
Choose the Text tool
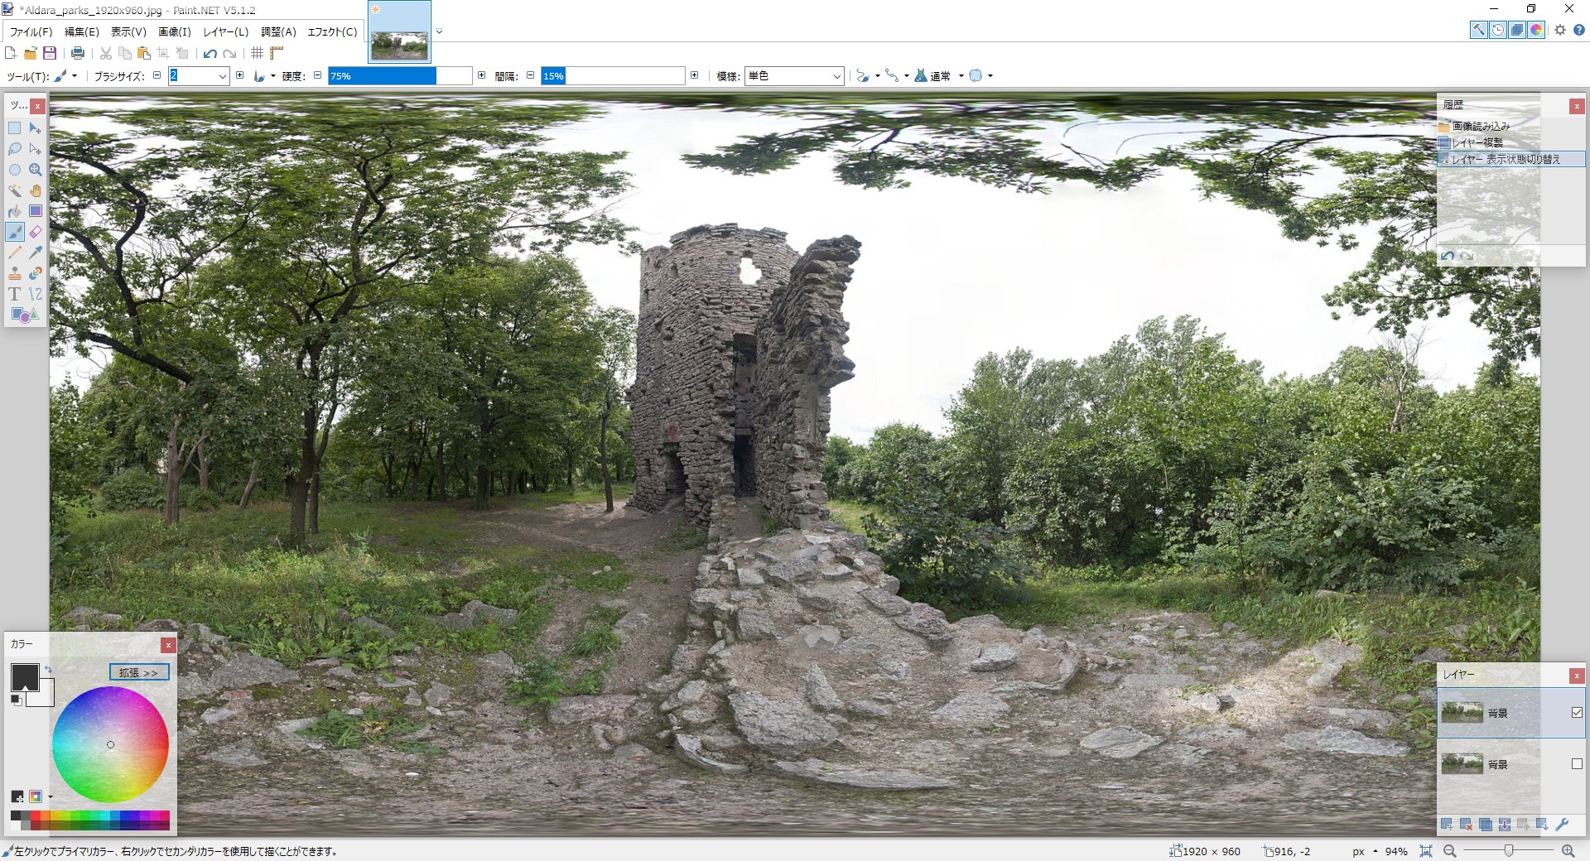point(15,294)
